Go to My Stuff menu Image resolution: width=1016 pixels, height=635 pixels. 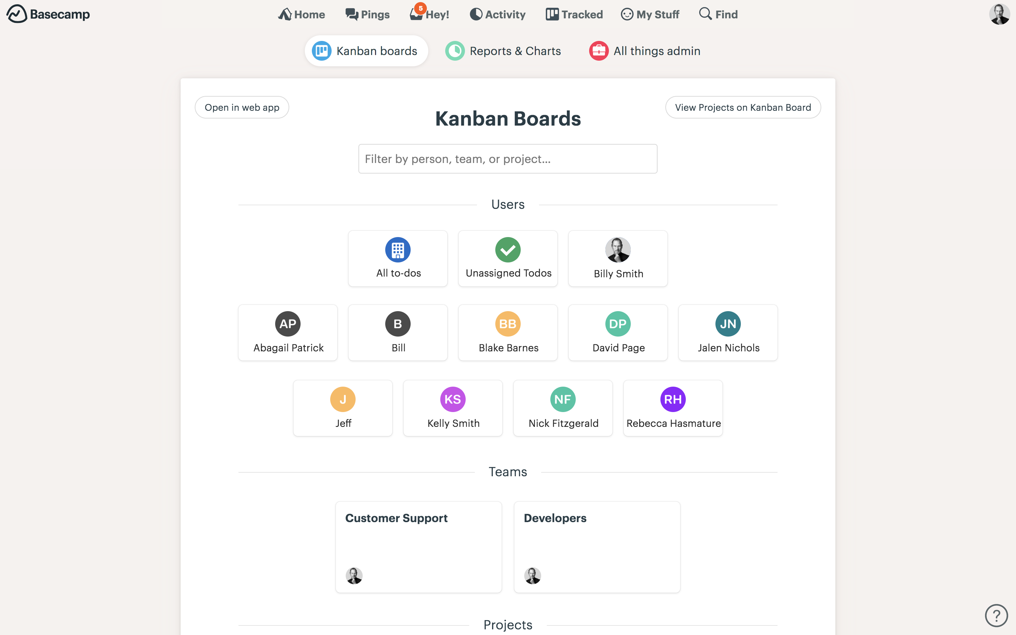click(649, 14)
